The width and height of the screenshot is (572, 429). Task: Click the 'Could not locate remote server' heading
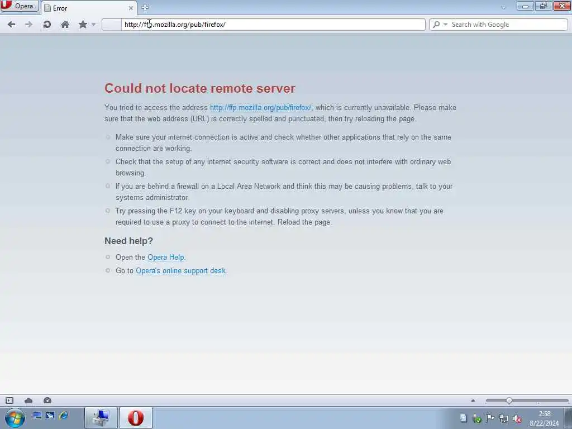[200, 88]
